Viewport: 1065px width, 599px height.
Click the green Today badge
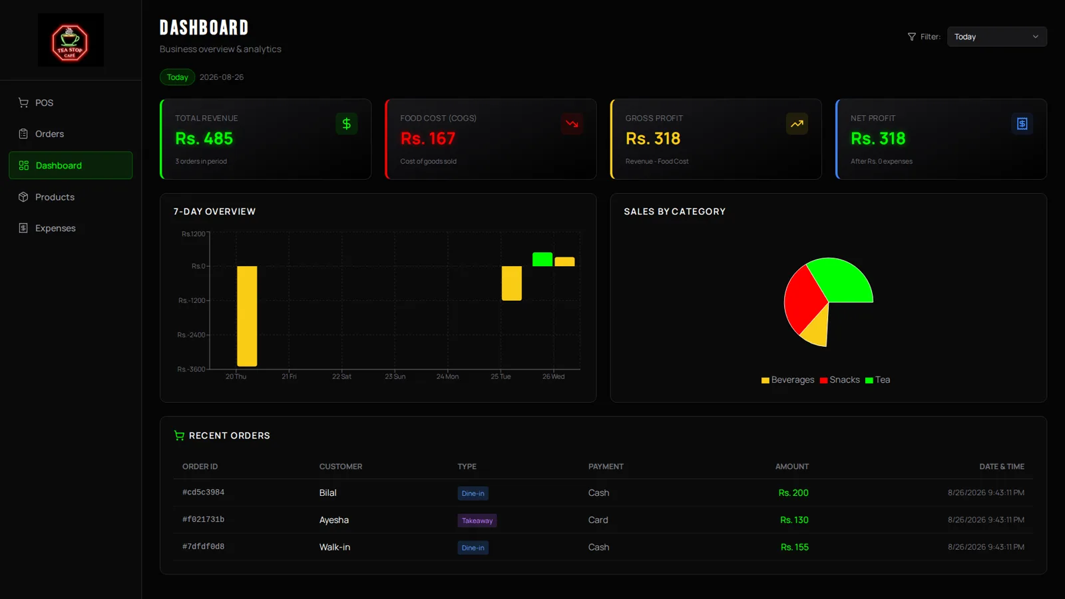[177, 77]
